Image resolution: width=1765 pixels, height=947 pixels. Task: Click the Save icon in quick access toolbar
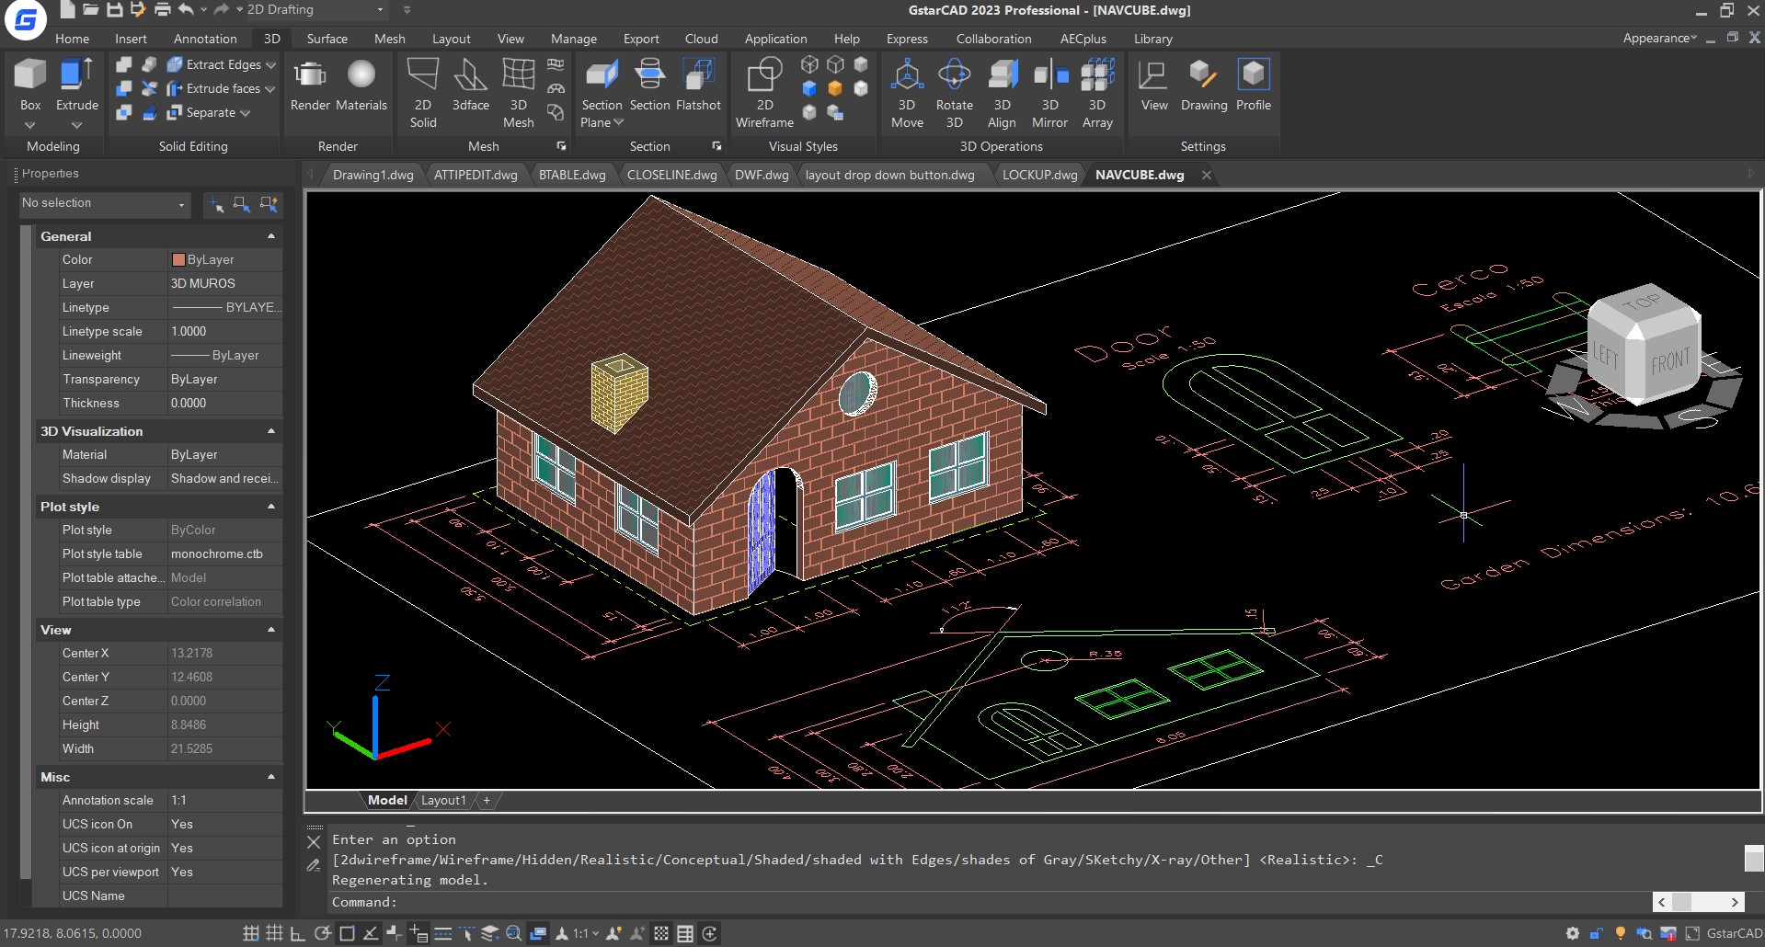(x=114, y=9)
